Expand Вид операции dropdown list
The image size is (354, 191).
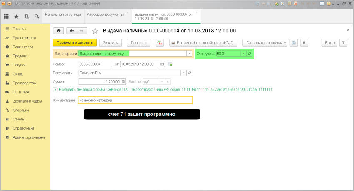(x=189, y=54)
